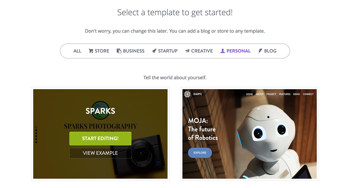Click the Business pages icon

pyautogui.click(x=119, y=51)
